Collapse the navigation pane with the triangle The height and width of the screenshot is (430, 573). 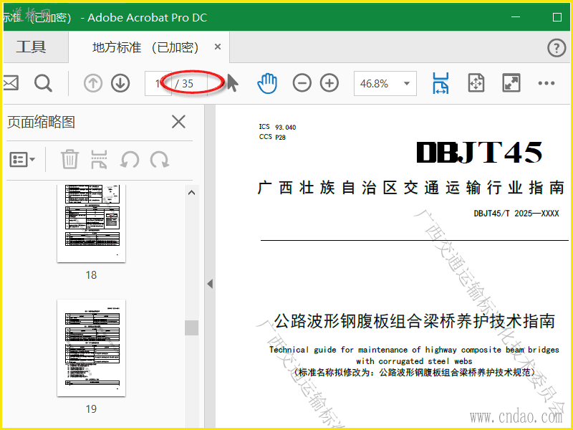click(x=210, y=284)
